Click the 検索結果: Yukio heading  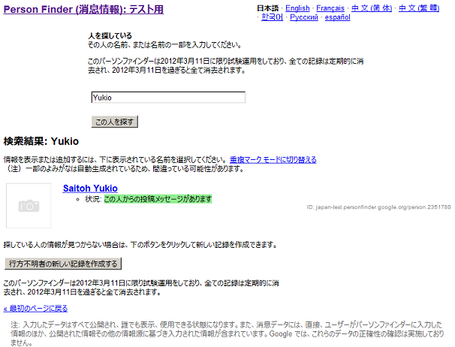point(41,141)
